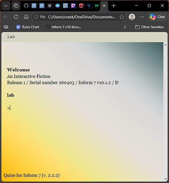This screenshot has height=183, width=169.
Task: Expand hidden favorites chevron
Action: click(x=125, y=27)
